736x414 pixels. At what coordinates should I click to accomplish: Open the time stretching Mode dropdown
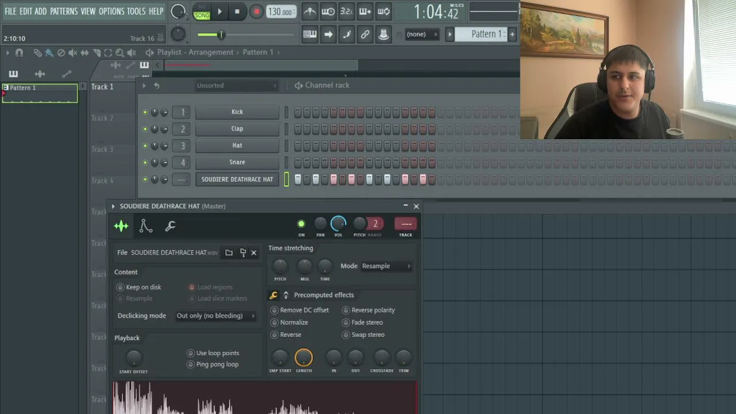click(386, 266)
